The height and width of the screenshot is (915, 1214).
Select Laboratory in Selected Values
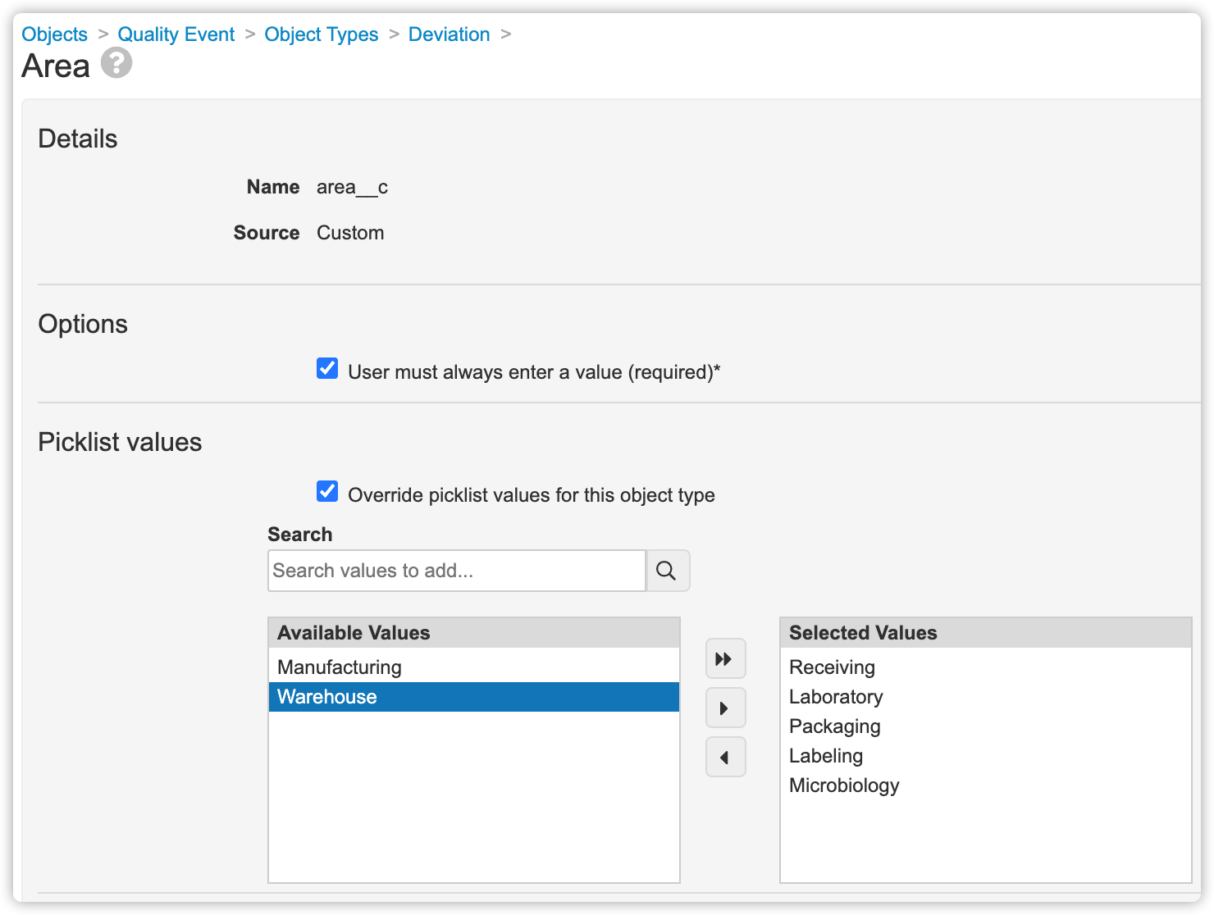835,697
